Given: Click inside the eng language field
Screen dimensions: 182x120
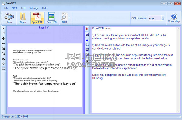Looking at the screenshot, I should pyautogui.click(x=155, y=18).
